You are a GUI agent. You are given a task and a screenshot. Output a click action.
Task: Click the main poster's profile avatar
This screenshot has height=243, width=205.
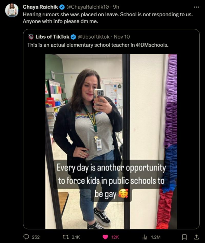pyautogui.click(x=12, y=10)
